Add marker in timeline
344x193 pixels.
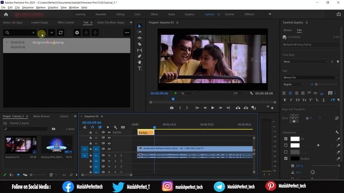coord(107,127)
